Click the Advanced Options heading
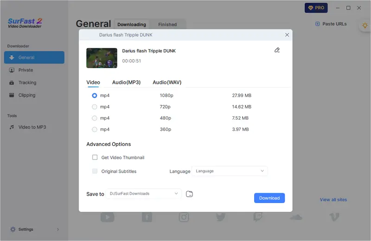Image resolution: width=371 pixels, height=241 pixels. pyautogui.click(x=109, y=144)
